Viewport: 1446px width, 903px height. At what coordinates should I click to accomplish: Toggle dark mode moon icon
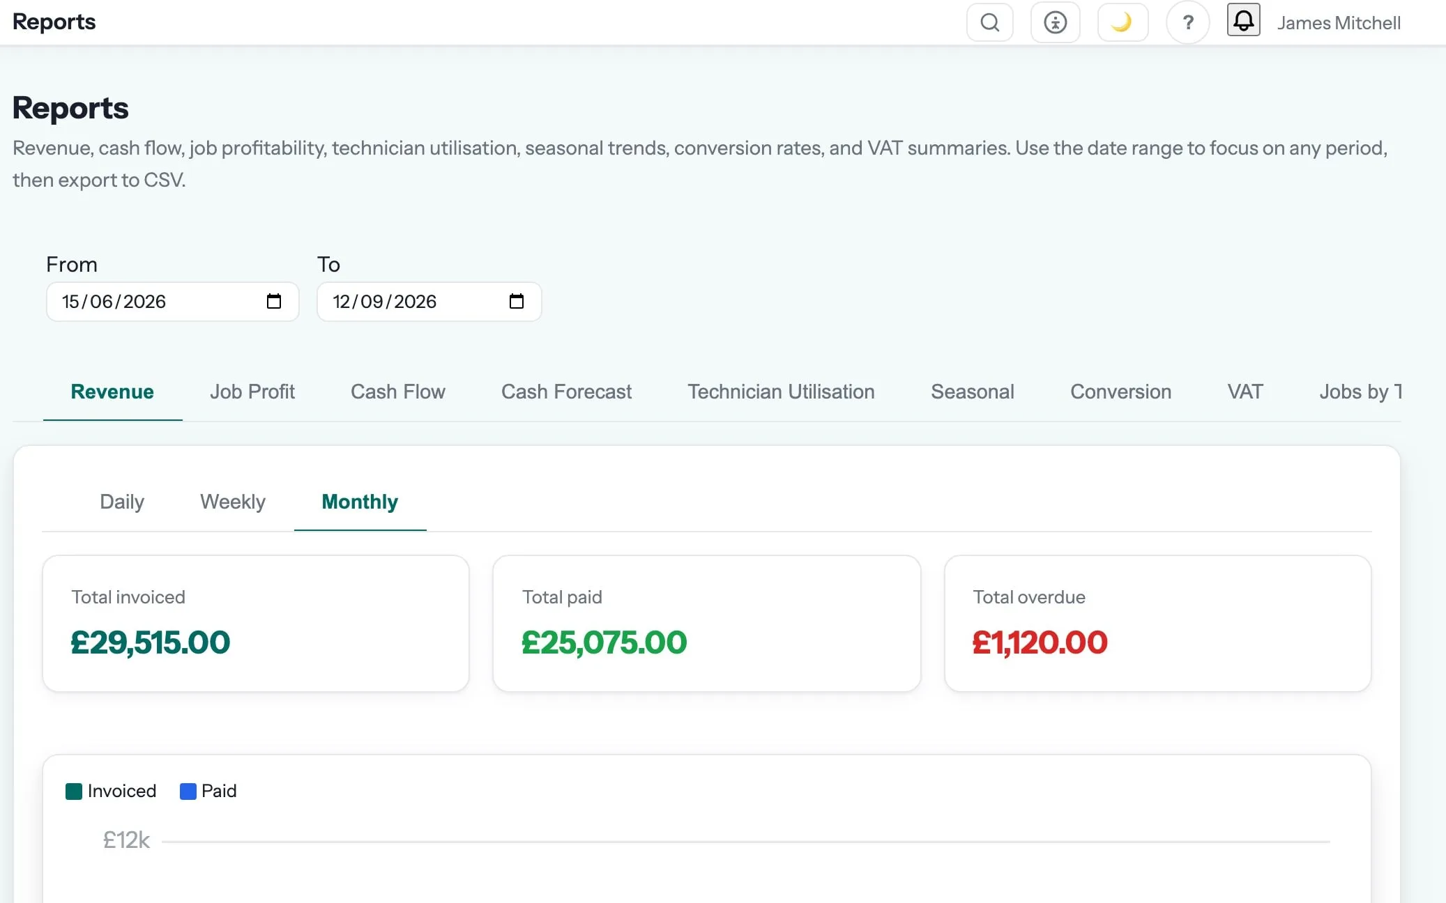pos(1122,22)
